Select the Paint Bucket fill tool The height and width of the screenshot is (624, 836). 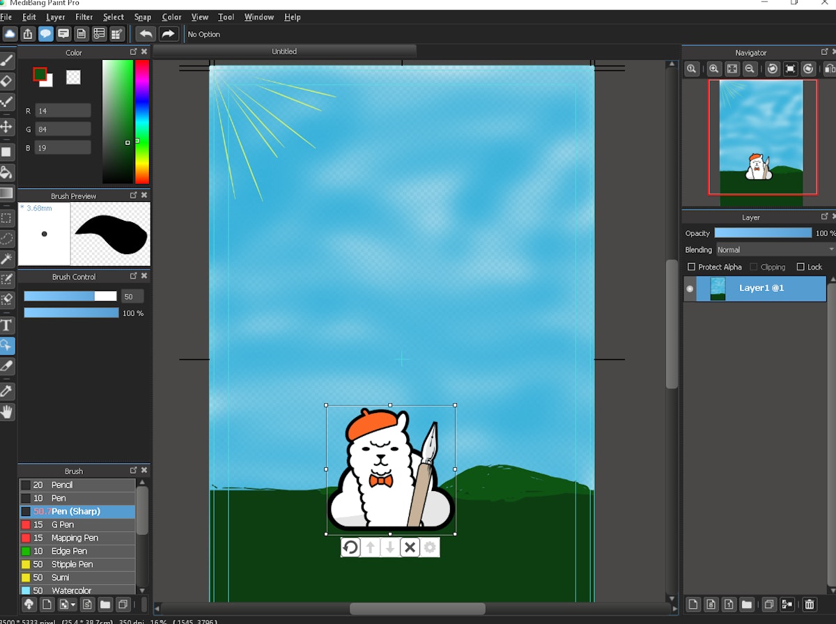tap(8, 173)
